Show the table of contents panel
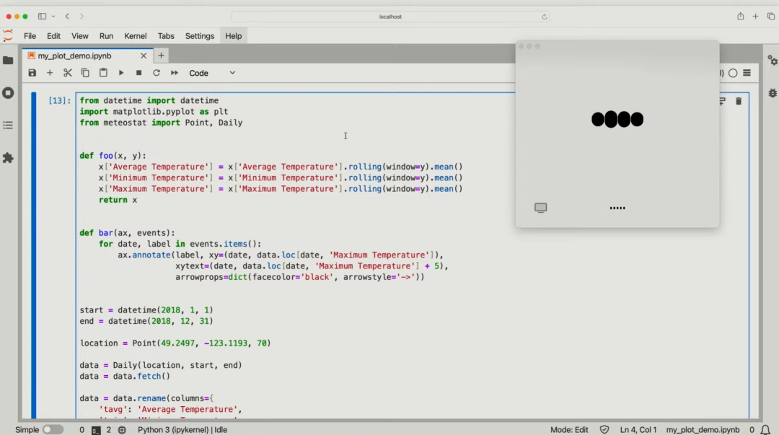This screenshot has height=435, width=779. [x=8, y=126]
